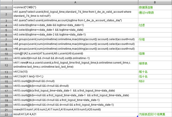Select row header 13
This screenshot has height=117, width=172.
(6, 72)
